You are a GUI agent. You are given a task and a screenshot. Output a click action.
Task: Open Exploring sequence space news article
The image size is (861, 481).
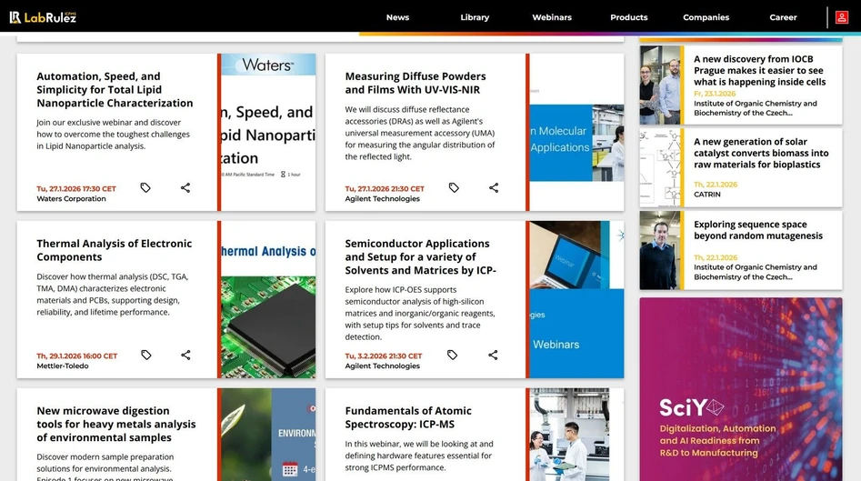pyautogui.click(x=757, y=230)
